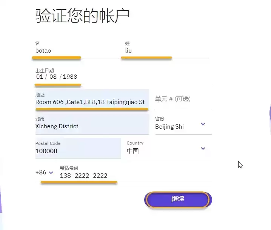
Task: Expand the 省份 province chevron arrow
Action: click(x=203, y=124)
